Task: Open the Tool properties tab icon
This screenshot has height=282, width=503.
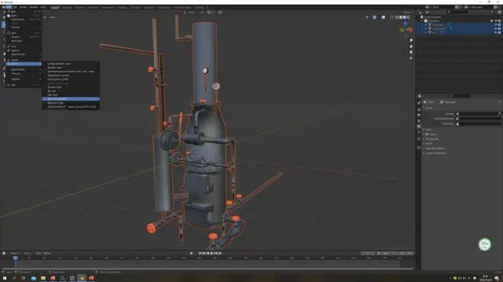Action: (419, 103)
